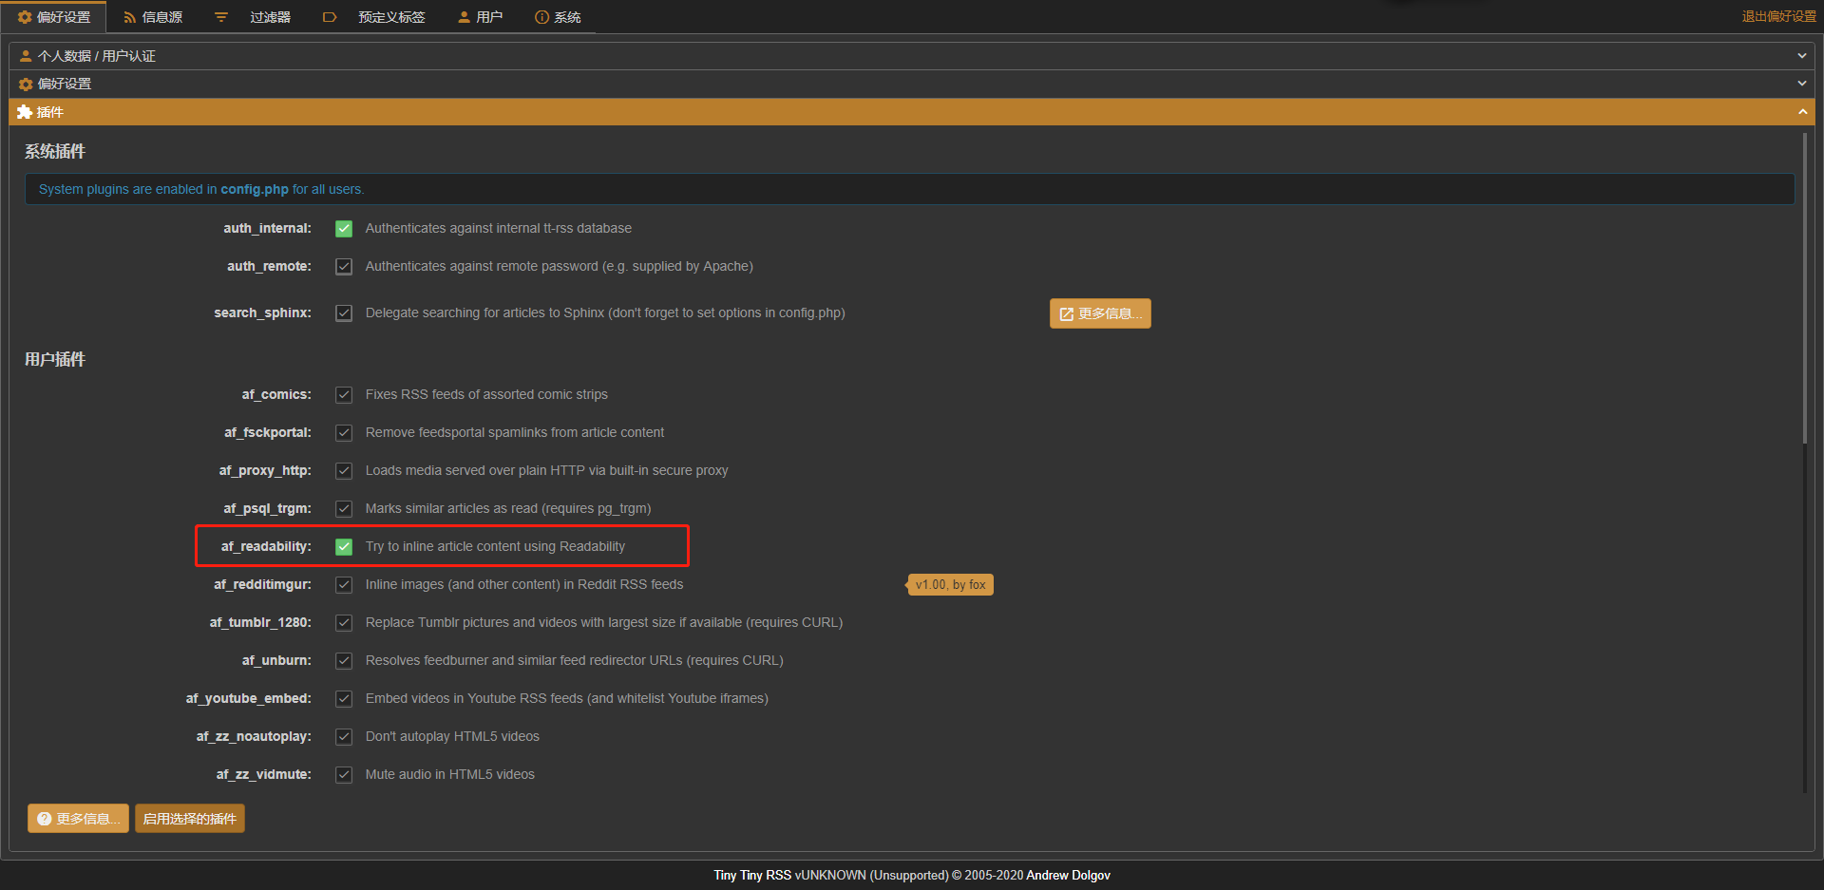Click 'Inline images' Reddit RSS feeds description
The image size is (1824, 890).
524,584
